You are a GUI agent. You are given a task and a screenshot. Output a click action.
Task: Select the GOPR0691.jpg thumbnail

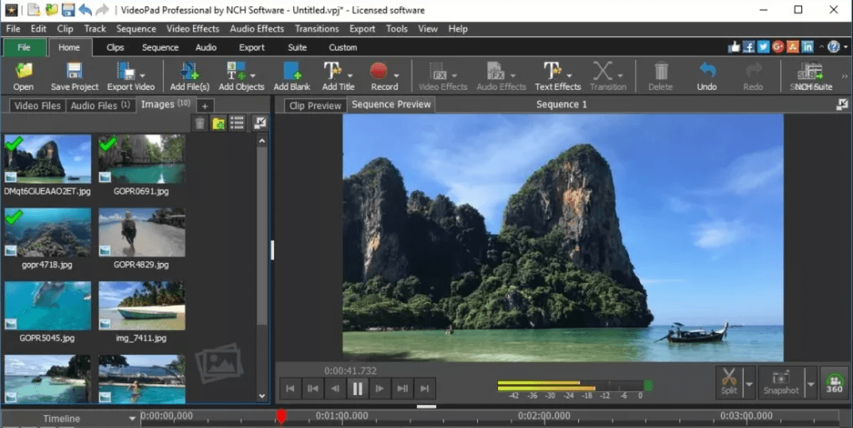[x=141, y=159]
